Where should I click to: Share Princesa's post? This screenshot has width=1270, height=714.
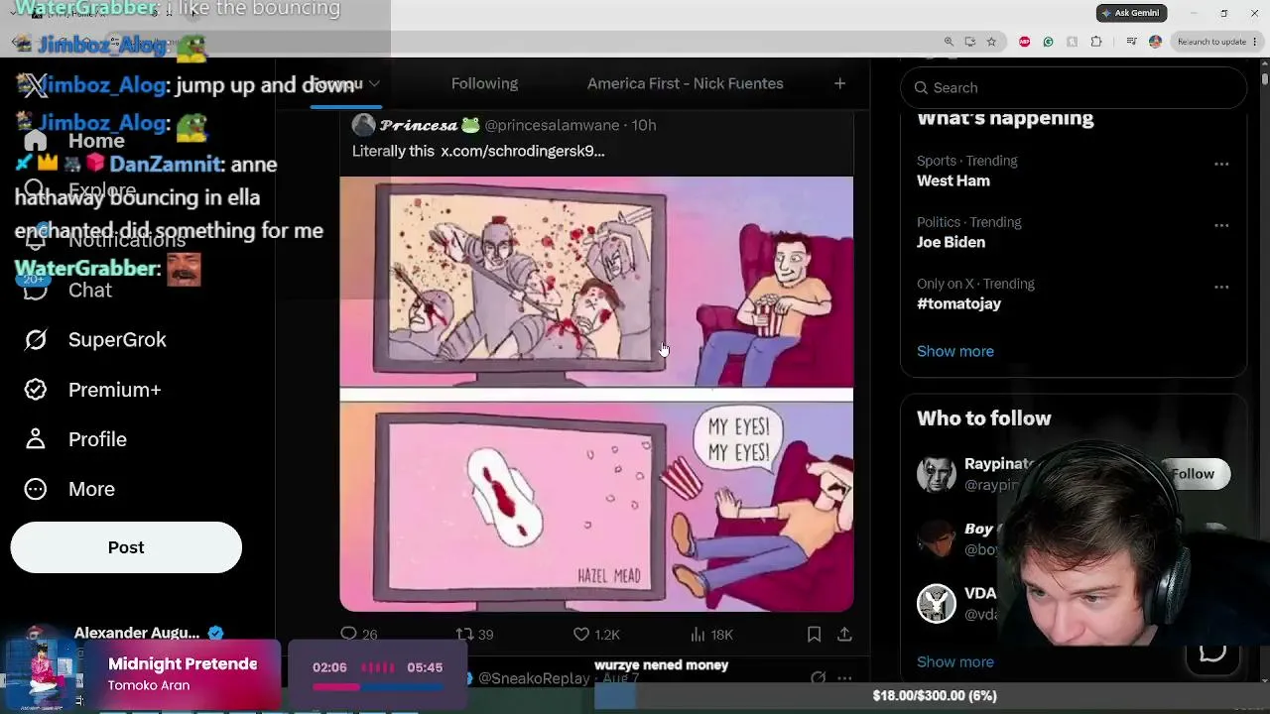coord(844,634)
